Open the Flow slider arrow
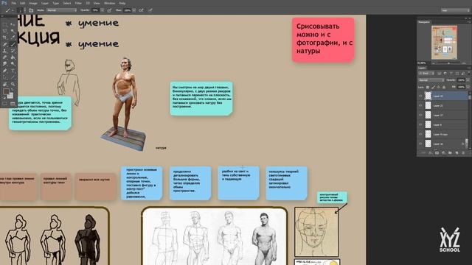The height and width of the screenshot is (265, 472). click(134, 10)
